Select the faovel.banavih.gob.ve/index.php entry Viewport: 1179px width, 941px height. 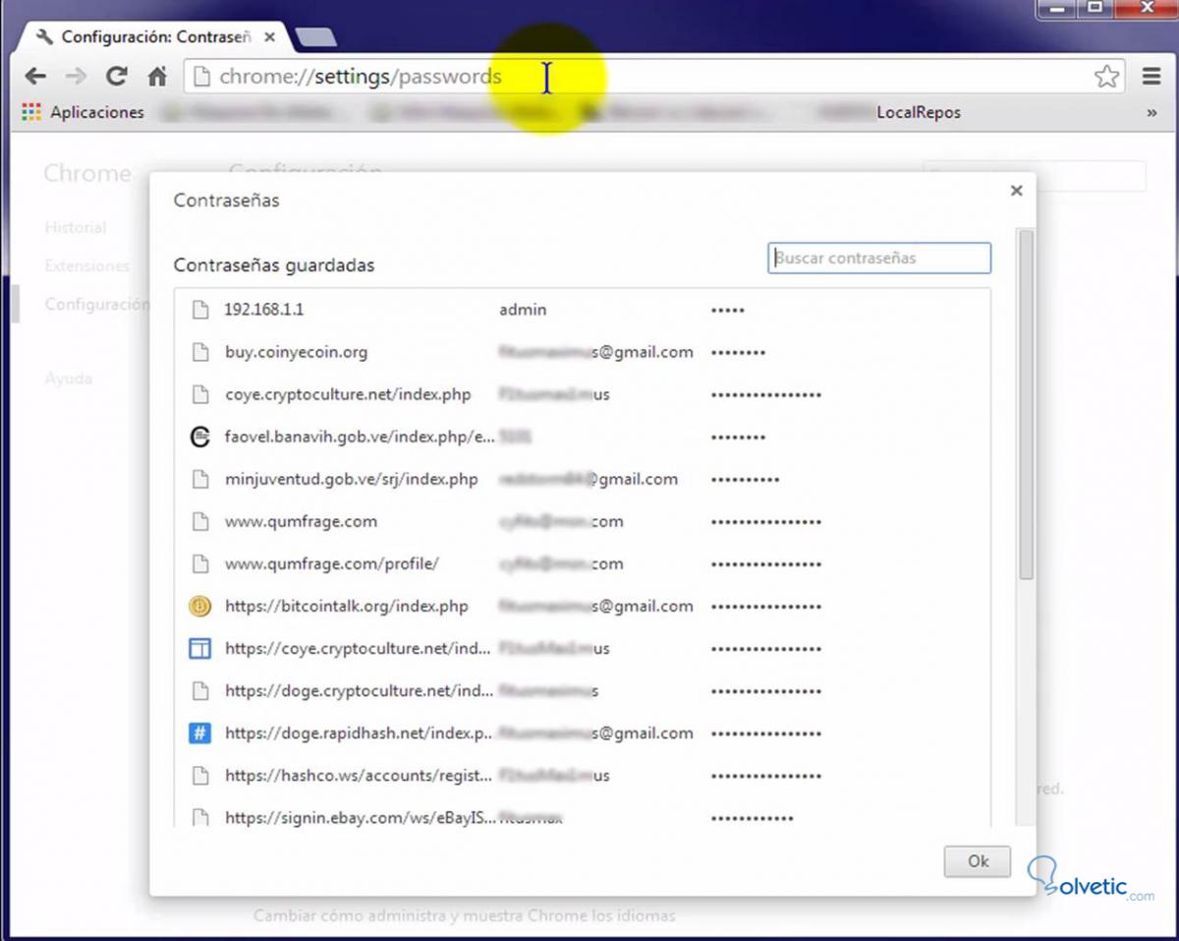point(583,437)
